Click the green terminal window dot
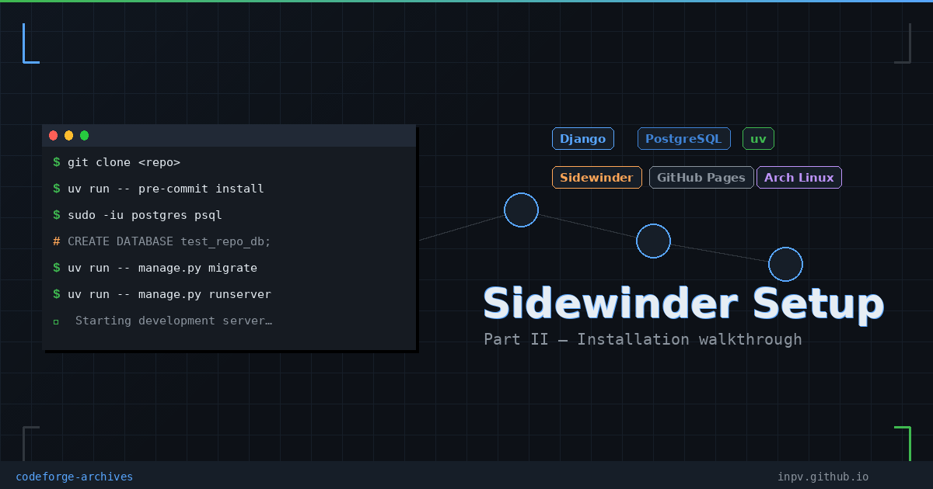Screen dimensions: 933x489 (x=85, y=136)
